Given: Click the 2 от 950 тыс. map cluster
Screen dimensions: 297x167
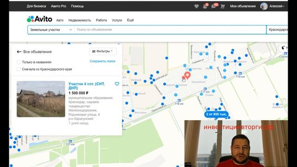Looking at the screenshot, I should 216,115.
